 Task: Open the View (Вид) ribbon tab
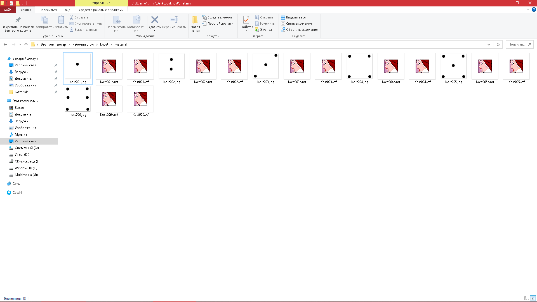click(x=67, y=10)
